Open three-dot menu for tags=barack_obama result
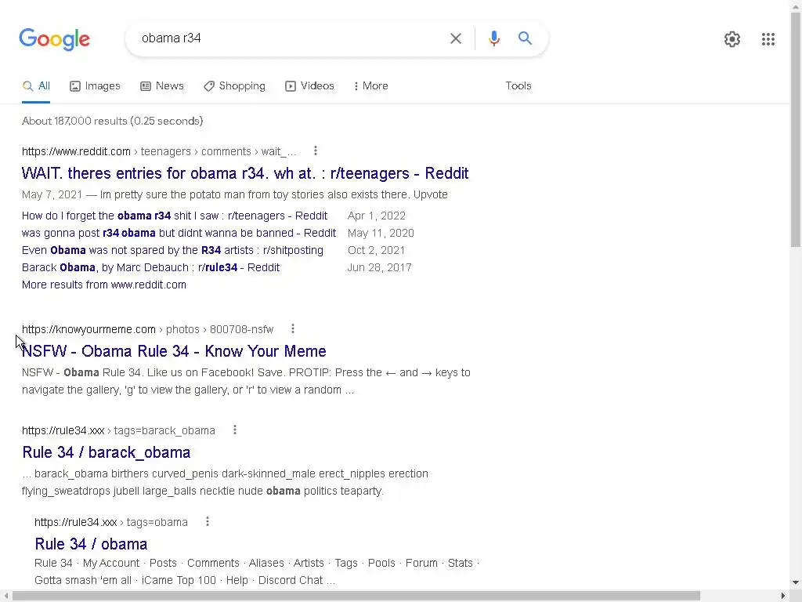Viewport: 802px width, 602px height. point(235,430)
